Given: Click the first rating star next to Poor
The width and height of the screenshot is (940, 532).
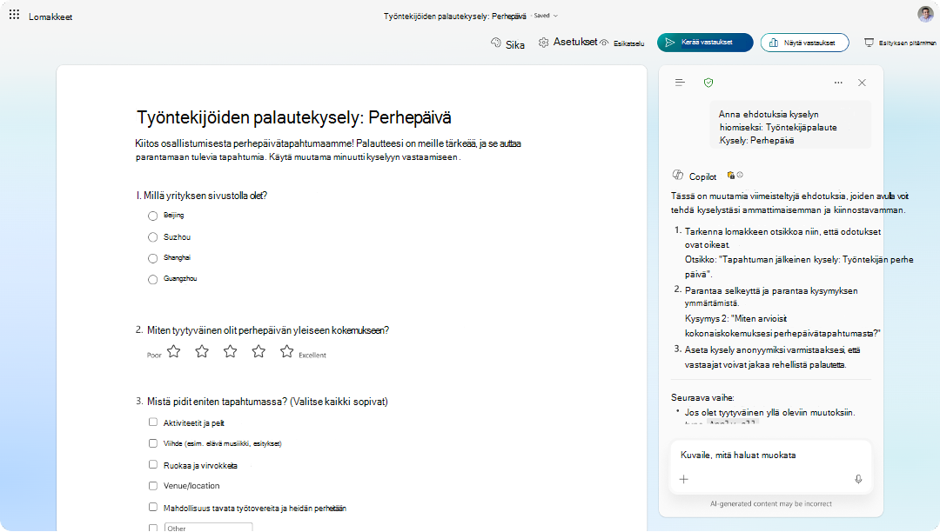Looking at the screenshot, I should 174,351.
